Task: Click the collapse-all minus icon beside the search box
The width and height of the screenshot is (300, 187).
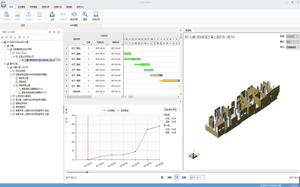Action: (59, 32)
